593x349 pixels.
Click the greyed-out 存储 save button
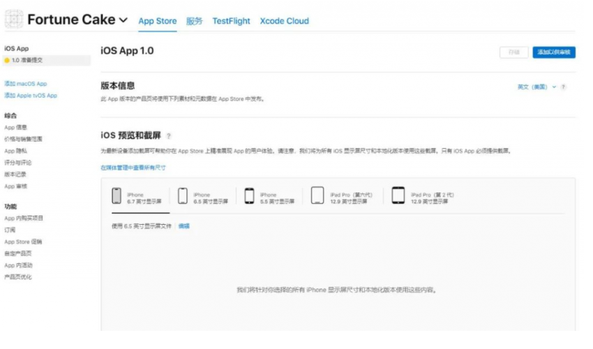[513, 52]
